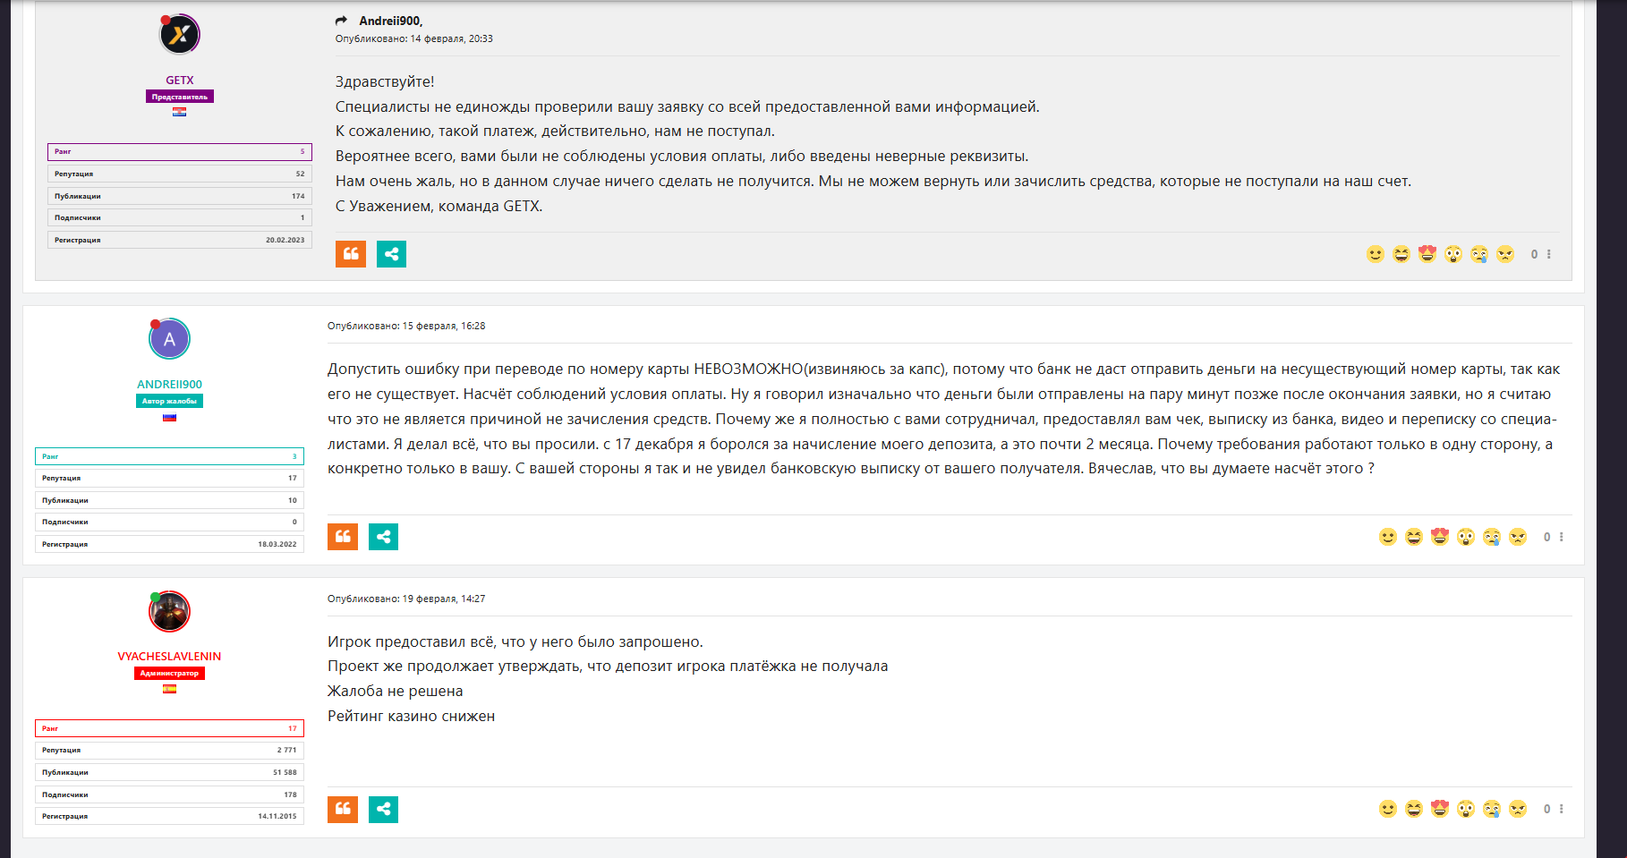This screenshot has height=858, width=1627.
Task: React with crying emoji on VYACHESLAVLENIN's post
Action: coord(1492,809)
